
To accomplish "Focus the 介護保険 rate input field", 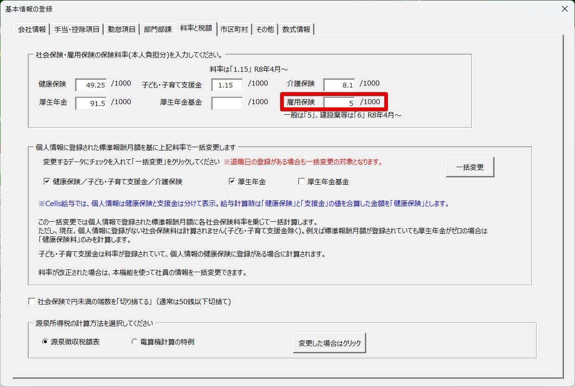I will click(x=339, y=85).
